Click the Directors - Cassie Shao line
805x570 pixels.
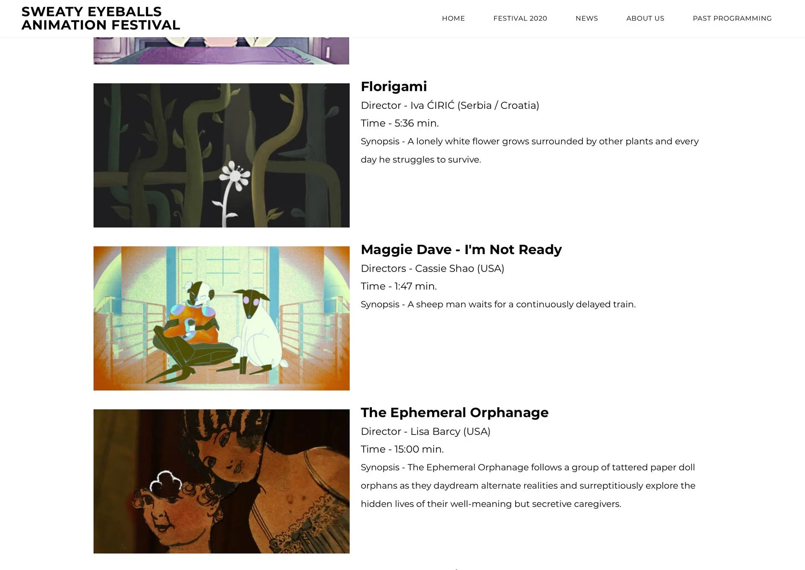(x=432, y=268)
